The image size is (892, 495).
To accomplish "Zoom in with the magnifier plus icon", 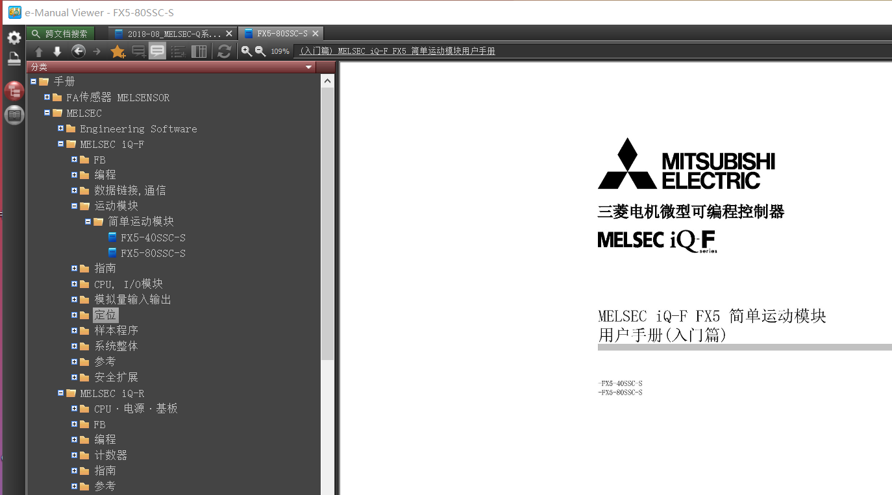I will coord(247,51).
